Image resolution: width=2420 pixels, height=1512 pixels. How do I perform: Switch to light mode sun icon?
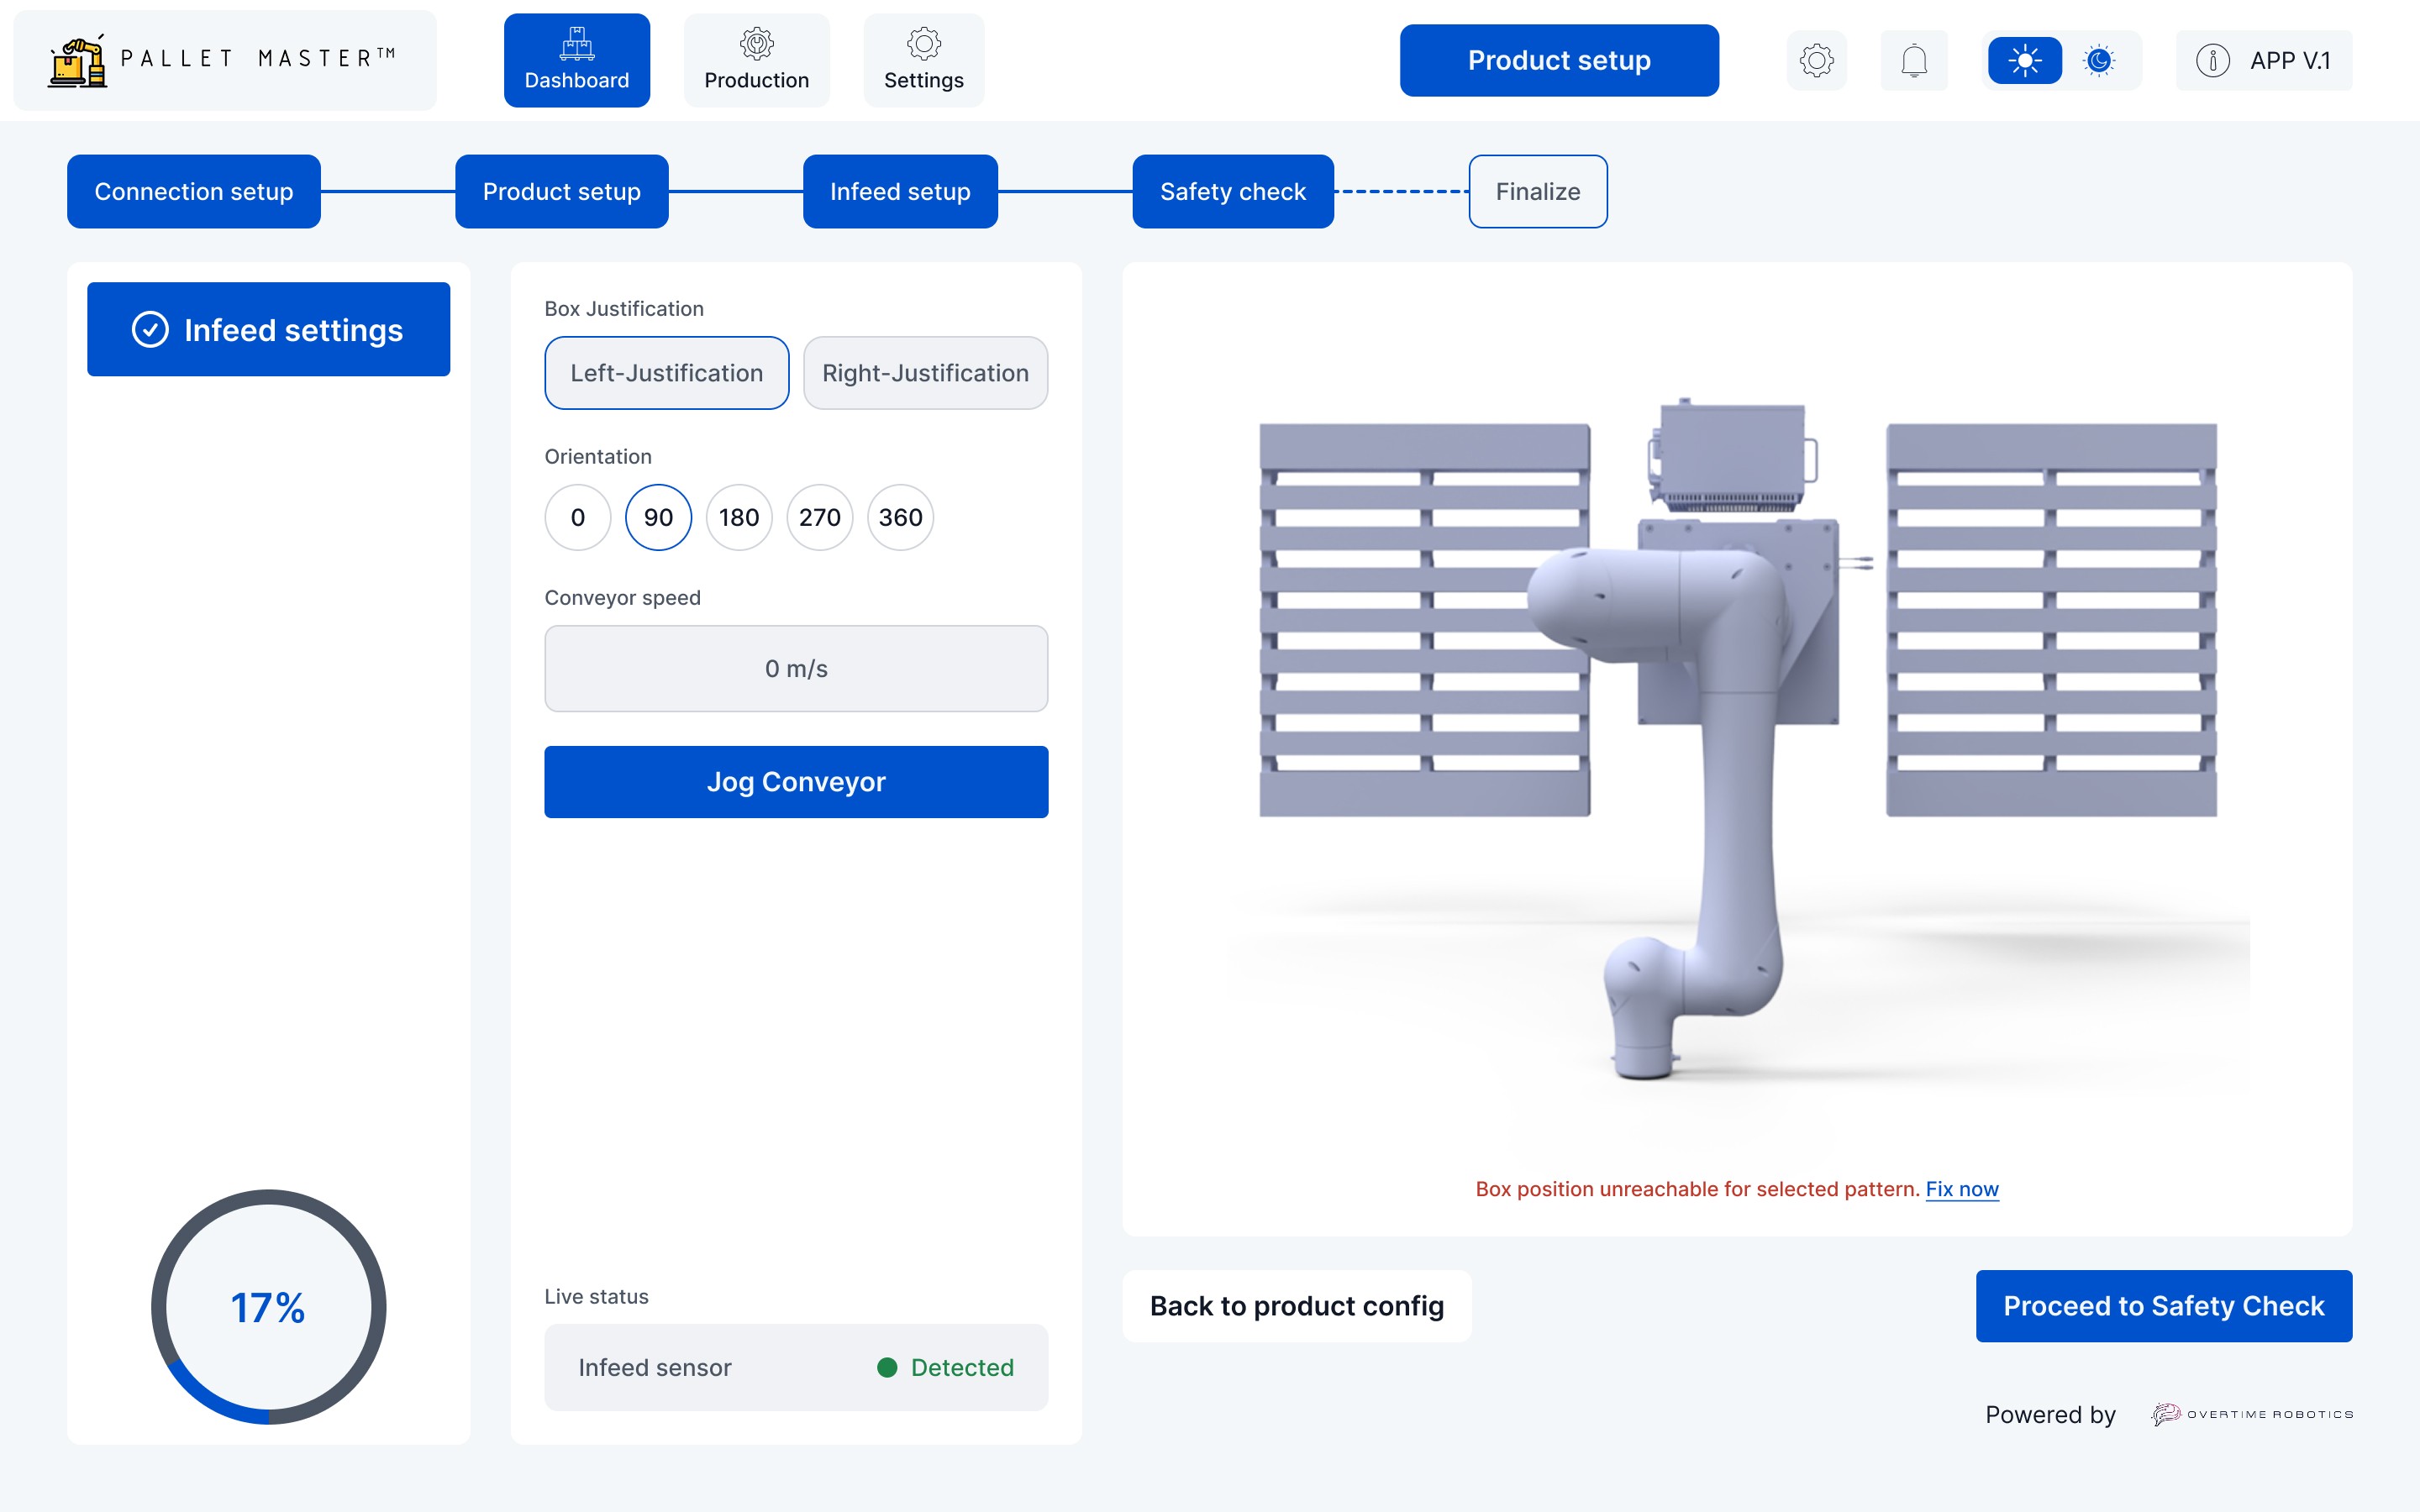(x=2024, y=60)
